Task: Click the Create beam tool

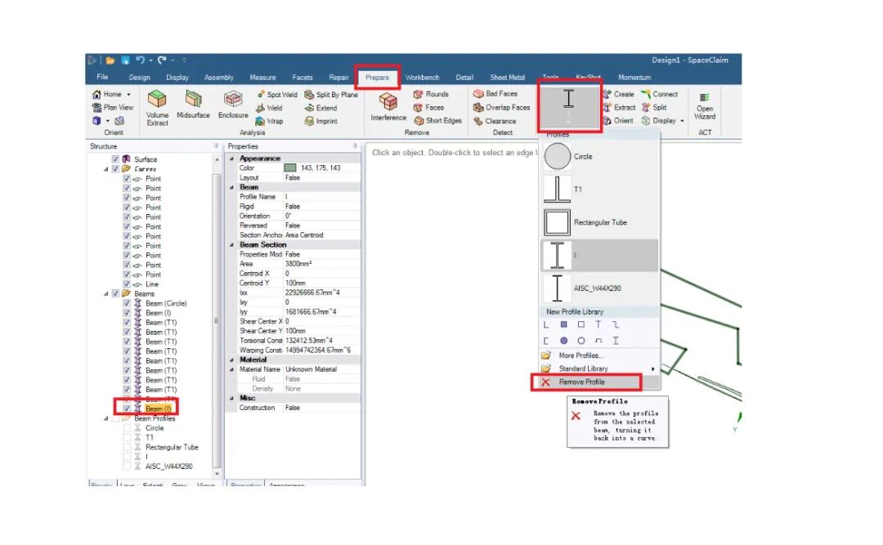Action: 618,94
